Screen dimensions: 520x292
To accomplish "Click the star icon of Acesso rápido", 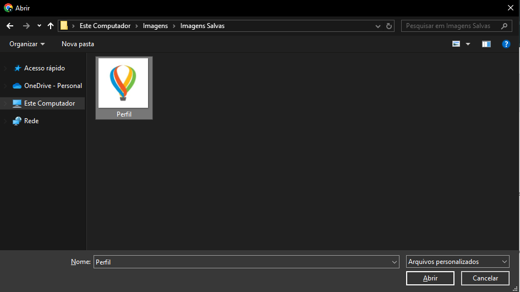I will (x=17, y=68).
